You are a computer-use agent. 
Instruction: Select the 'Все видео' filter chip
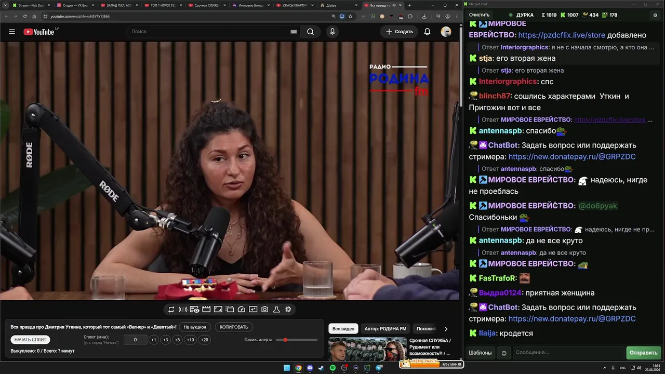pyautogui.click(x=343, y=329)
